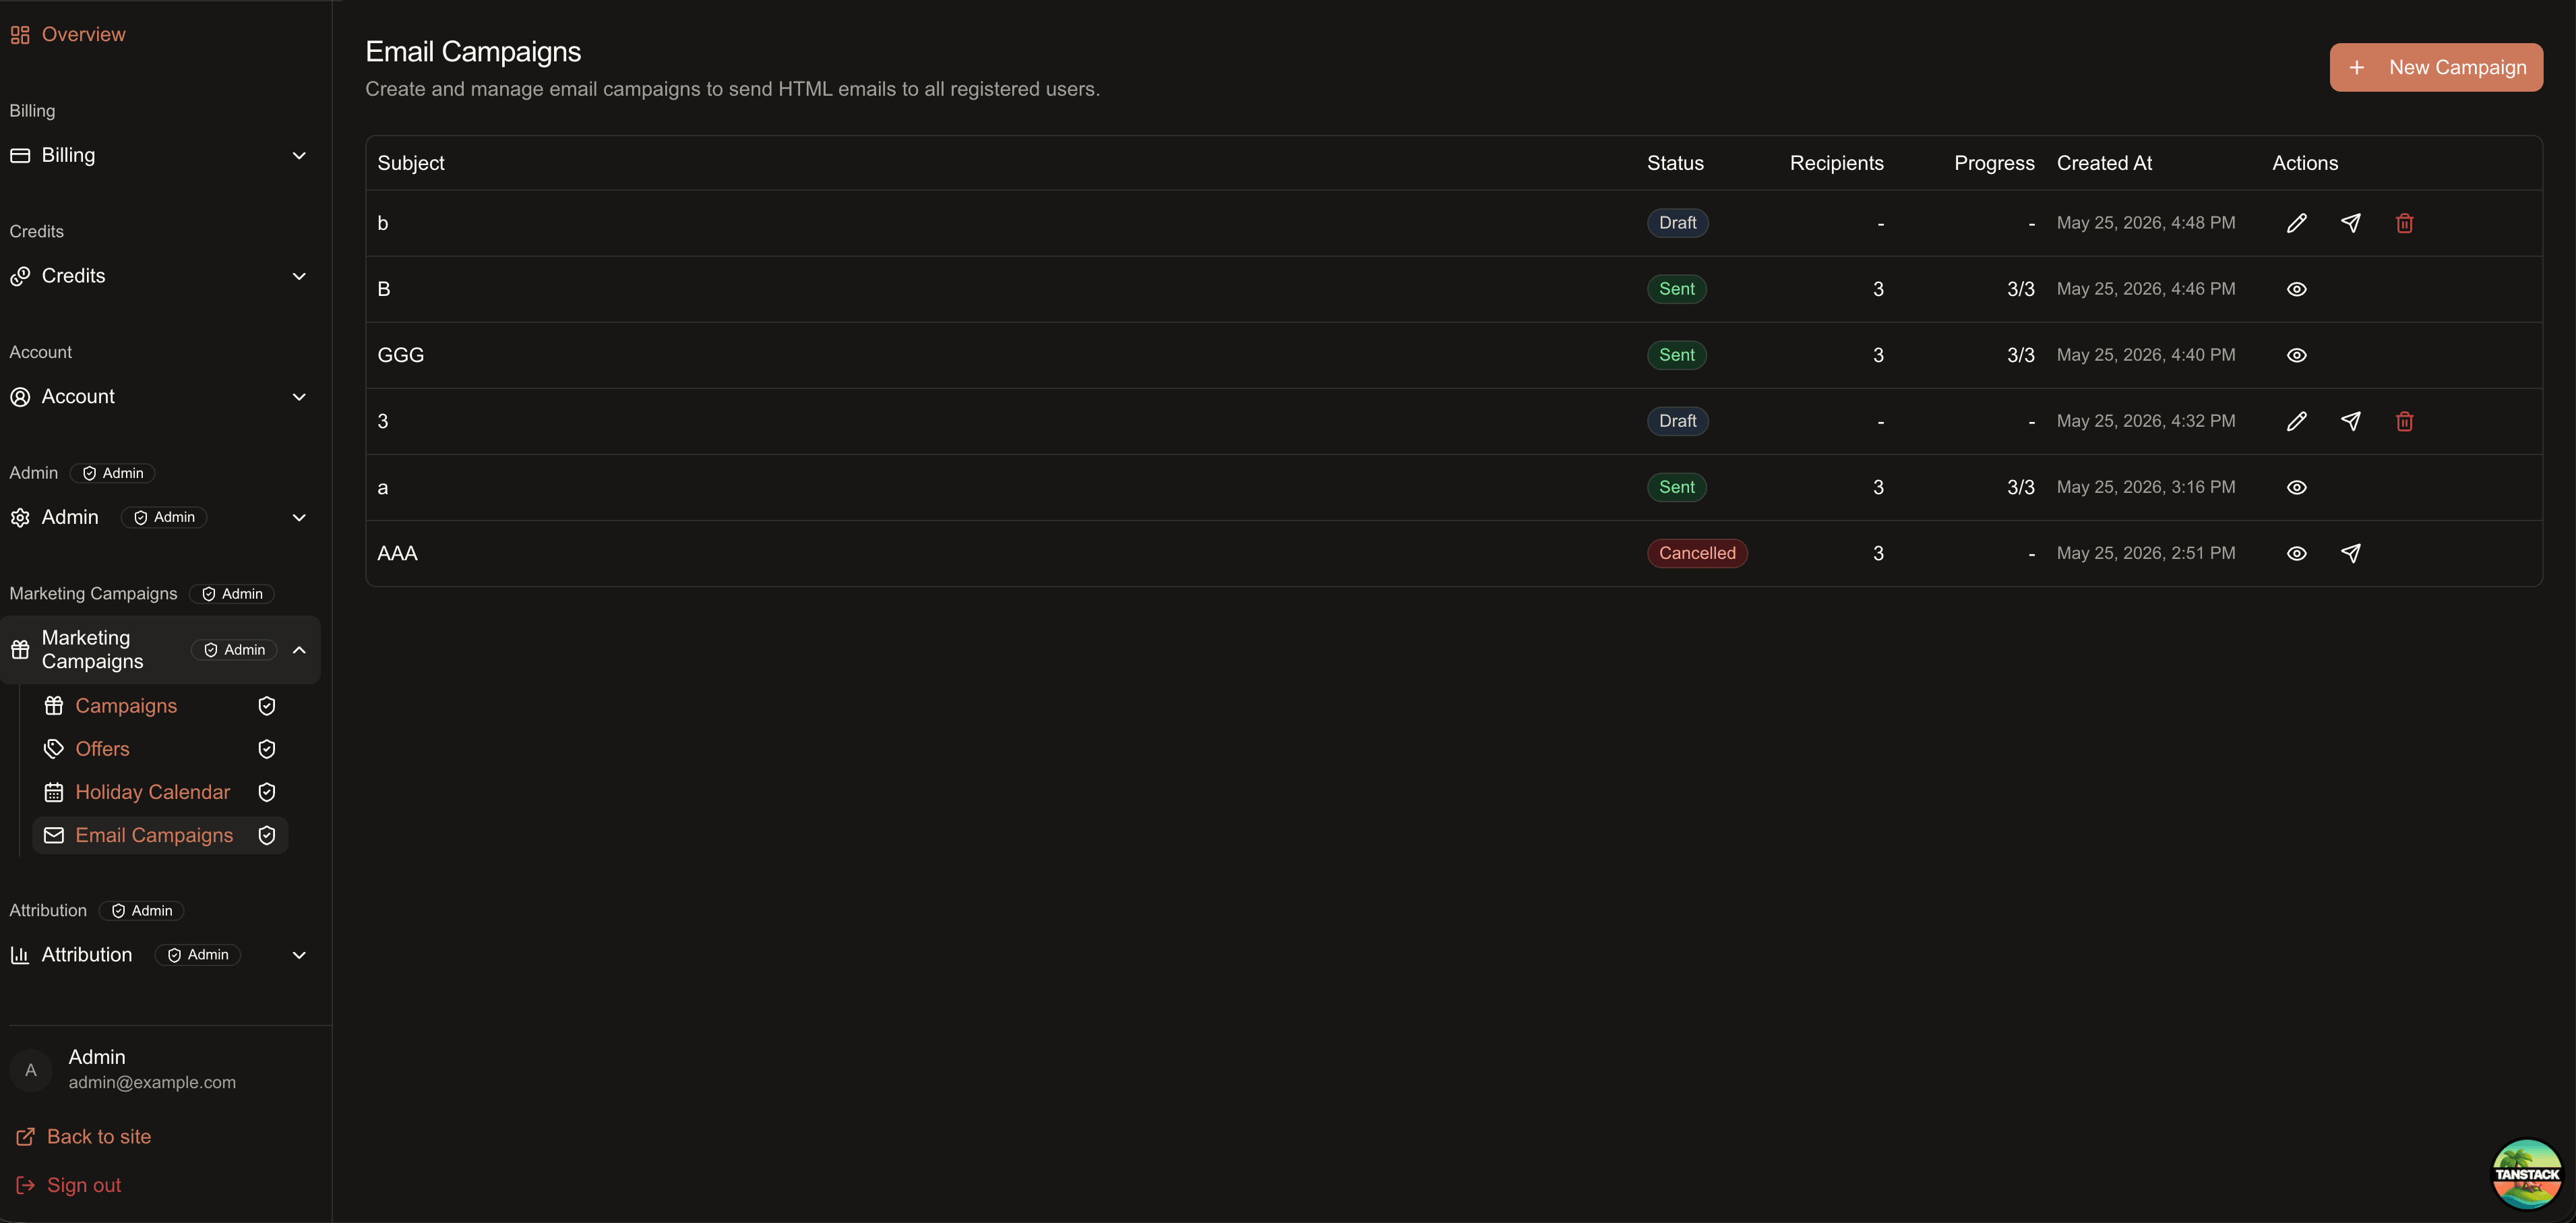This screenshot has width=2576, height=1223.
Task: Expand the Attribution section chevron
Action: [x=299, y=955]
